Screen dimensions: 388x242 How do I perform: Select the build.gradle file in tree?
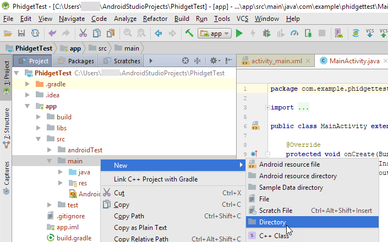click(69, 238)
